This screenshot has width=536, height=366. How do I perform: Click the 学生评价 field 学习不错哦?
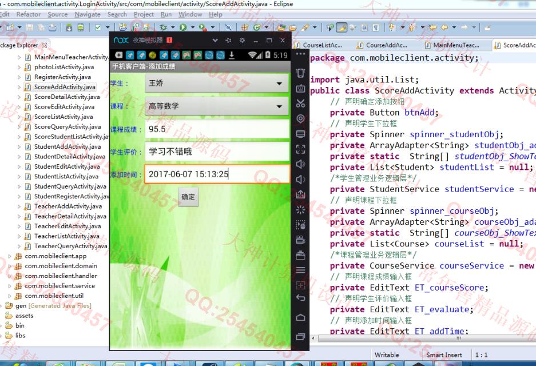pos(217,152)
